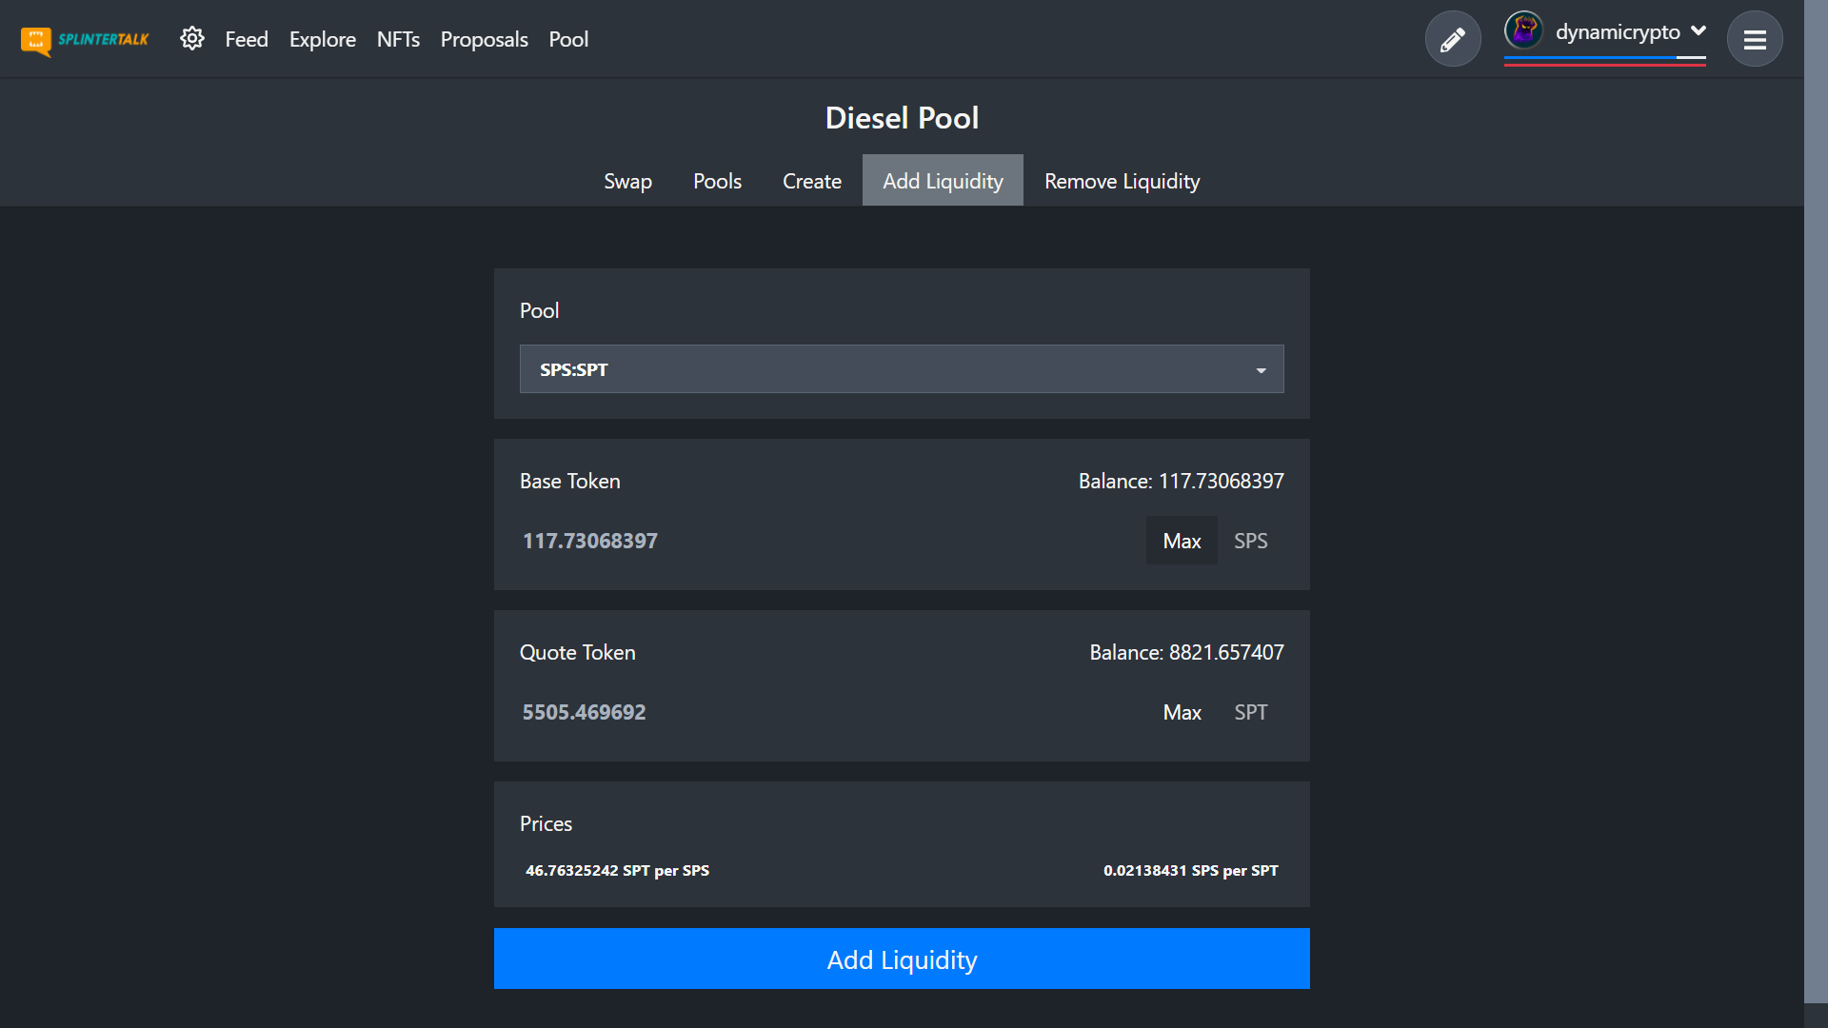Click the 0.02138431 SPS per SPT price
This screenshot has height=1028, width=1828.
click(x=1190, y=870)
